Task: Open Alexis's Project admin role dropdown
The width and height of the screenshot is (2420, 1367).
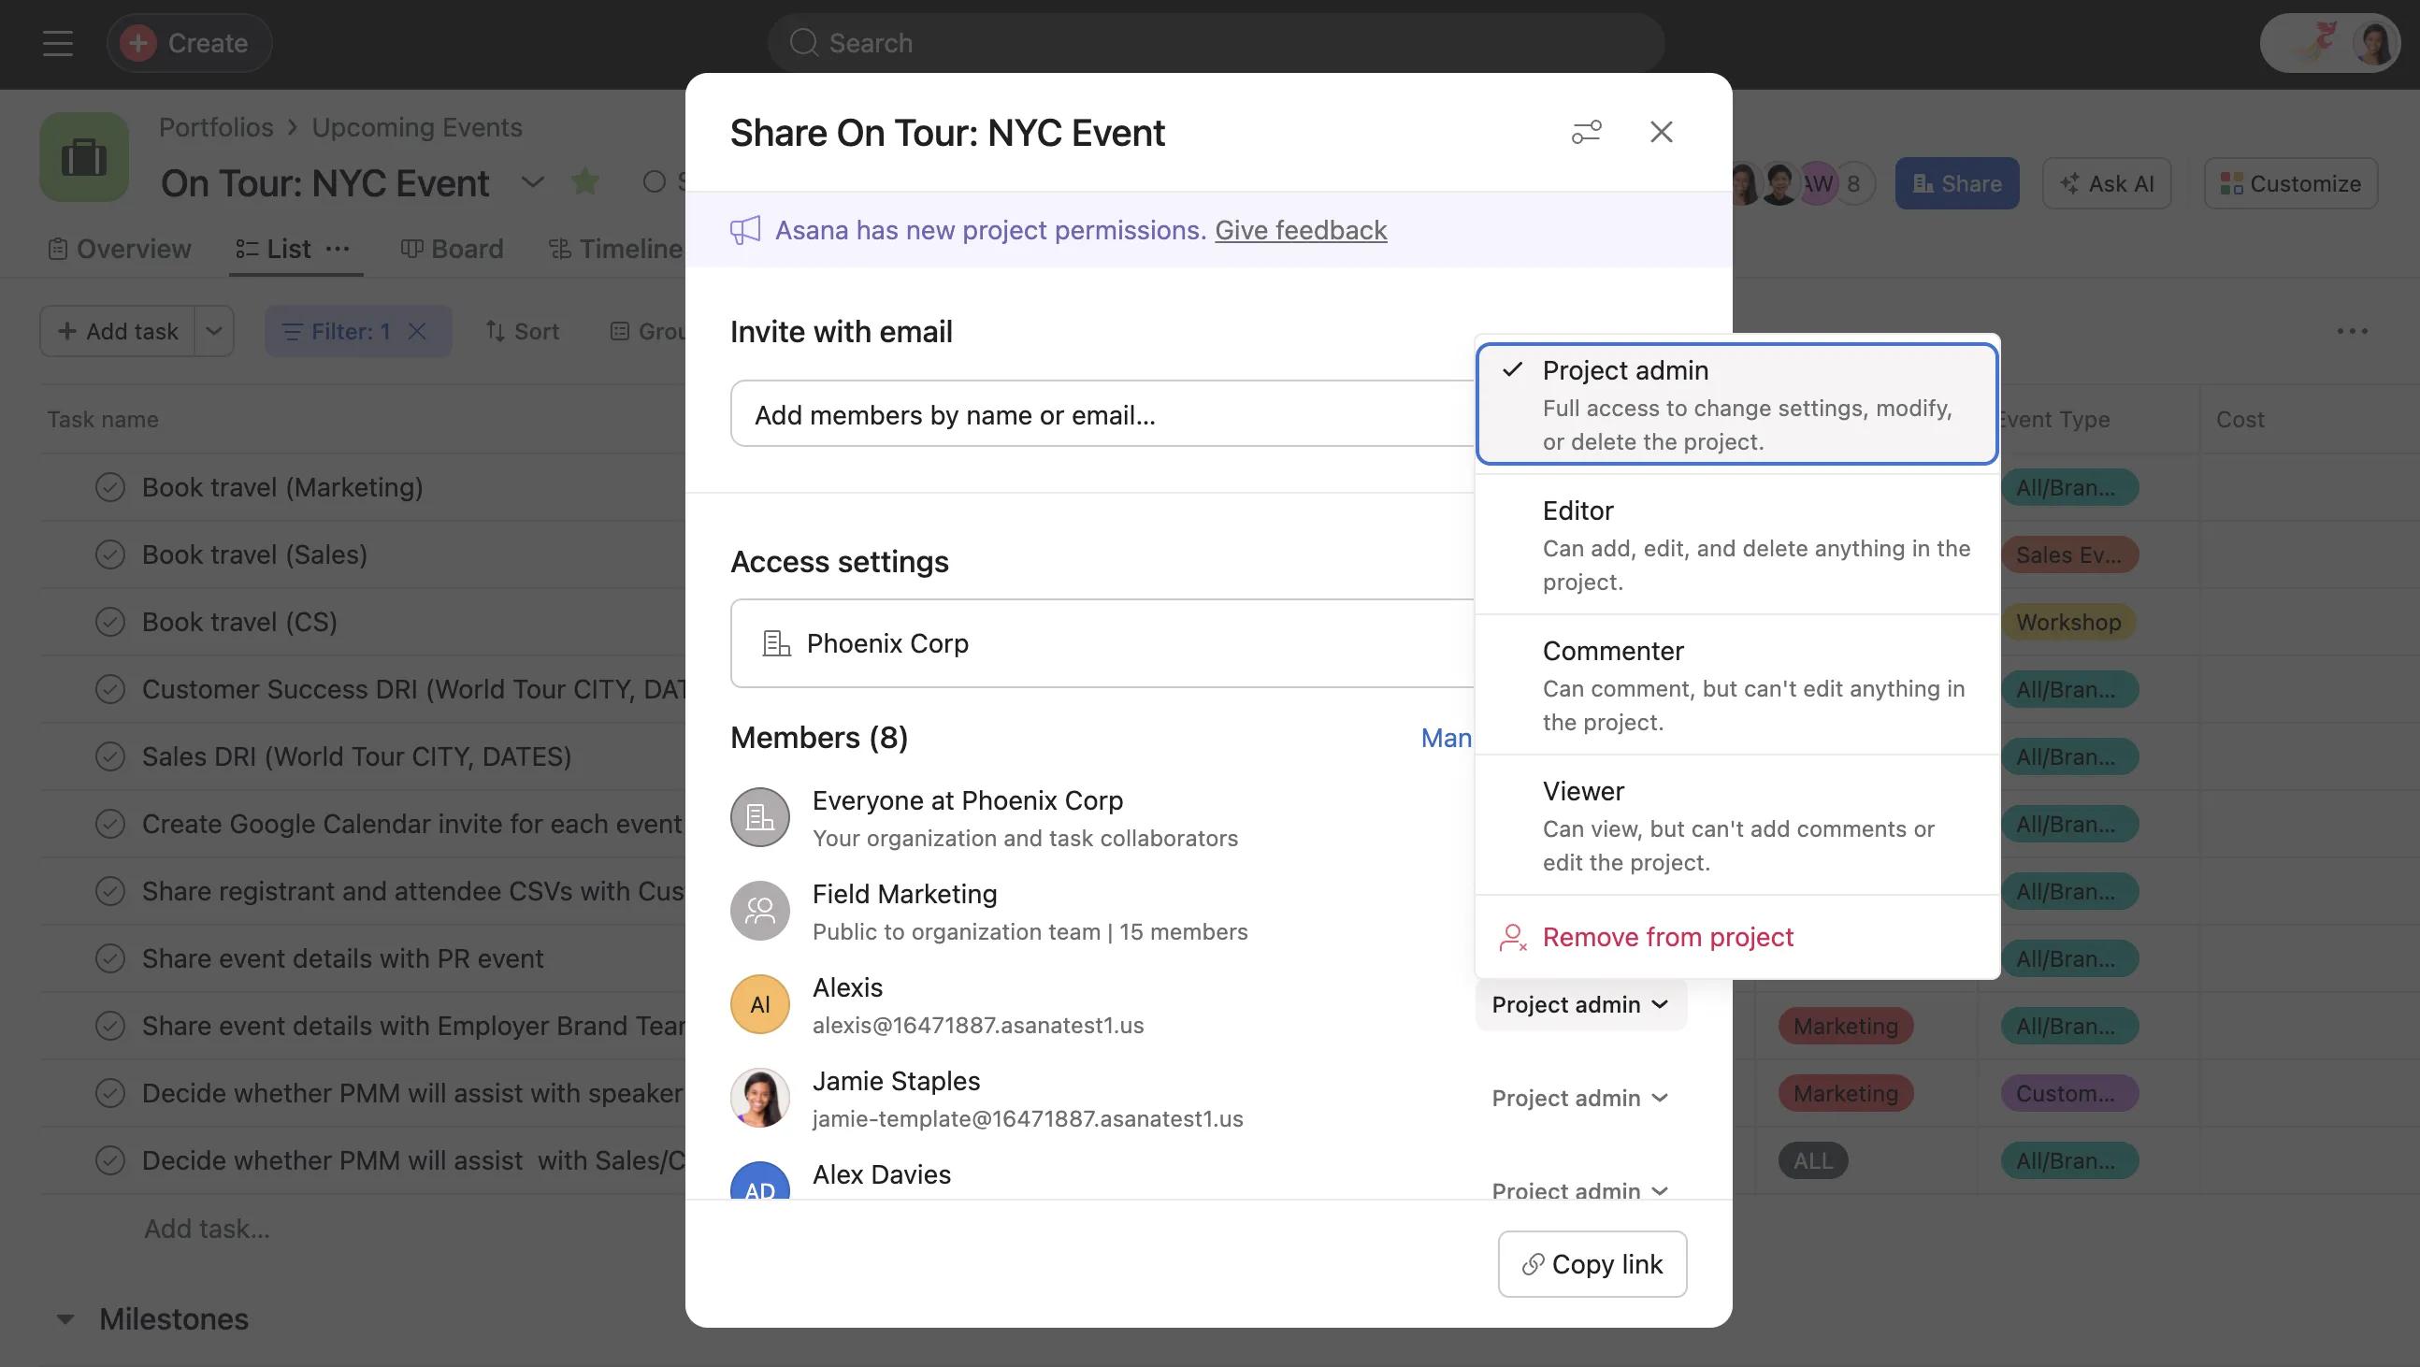Action: pos(1579,1003)
